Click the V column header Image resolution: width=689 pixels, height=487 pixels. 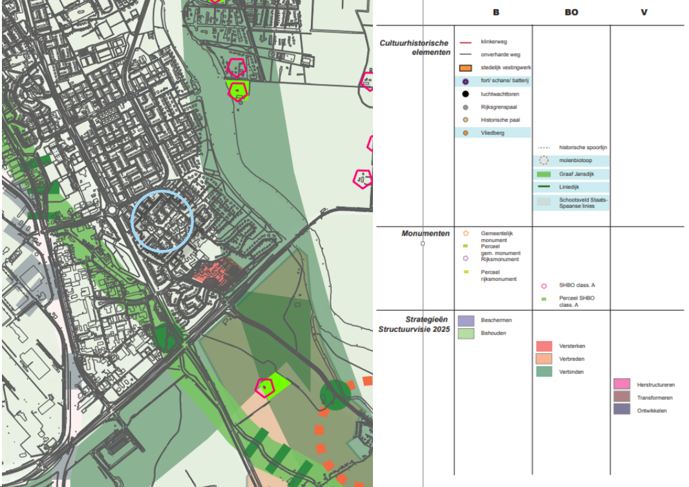point(644,12)
